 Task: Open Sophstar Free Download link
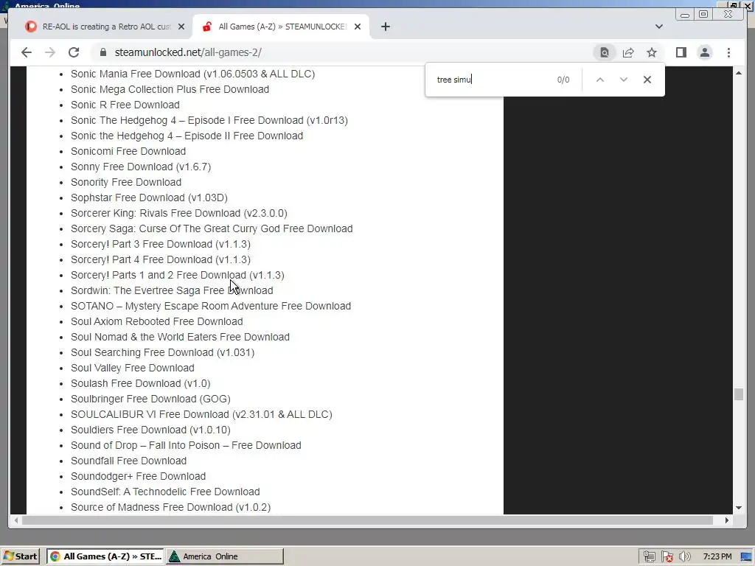[149, 198]
